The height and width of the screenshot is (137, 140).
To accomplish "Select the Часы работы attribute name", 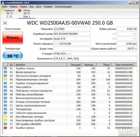I will coord(23,87).
